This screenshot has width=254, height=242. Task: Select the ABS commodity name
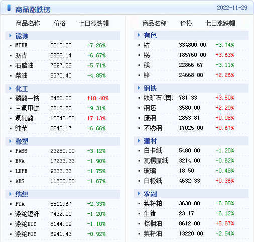[x=20, y=181]
